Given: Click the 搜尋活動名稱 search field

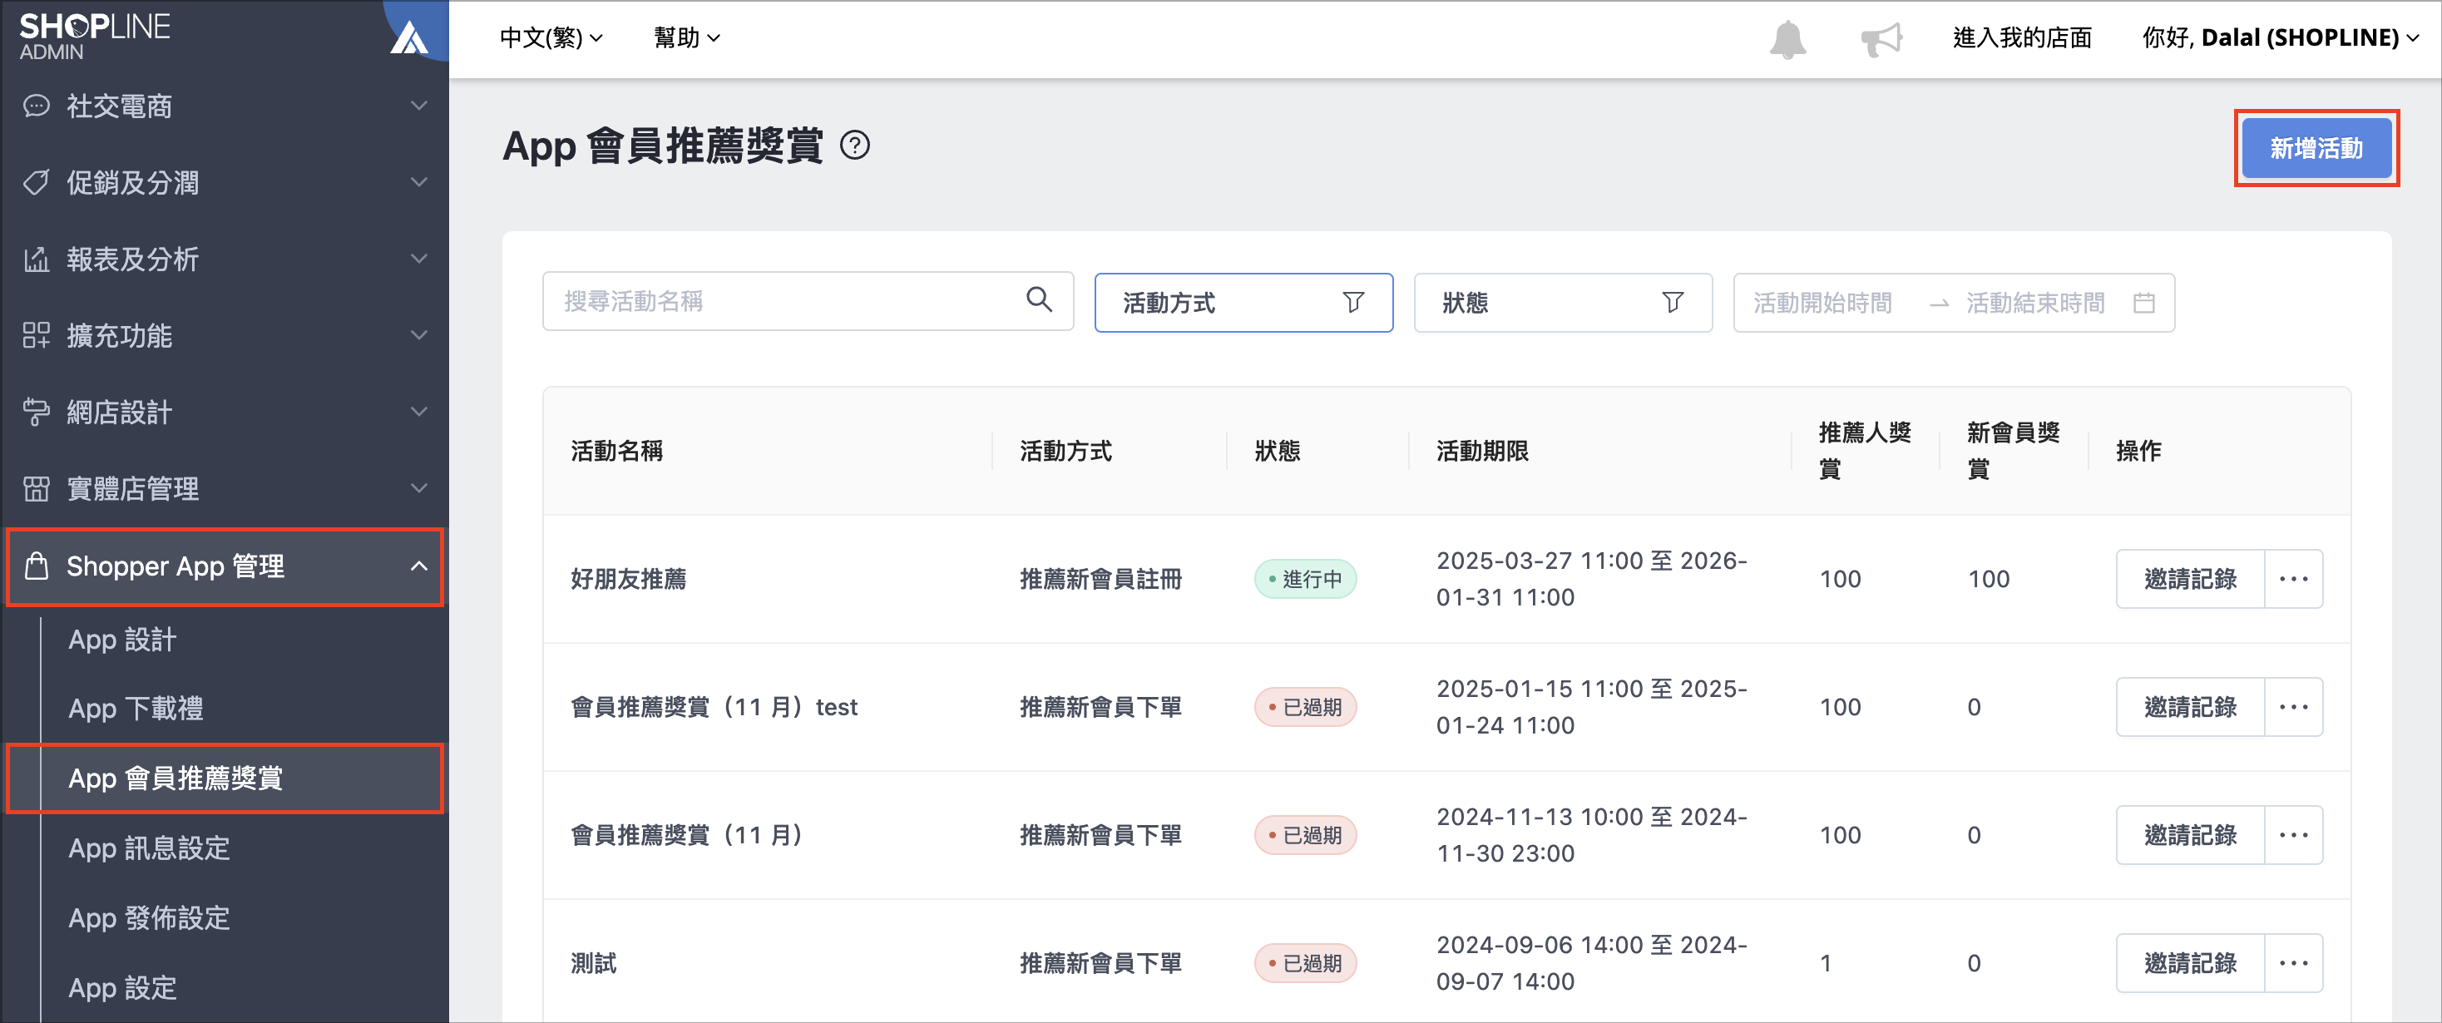Looking at the screenshot, I should [x=808, y=300].
